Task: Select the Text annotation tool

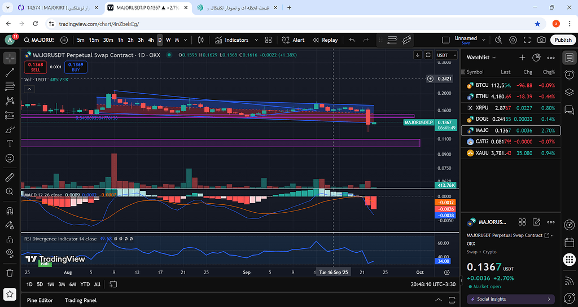Action: tap(10, 144)
